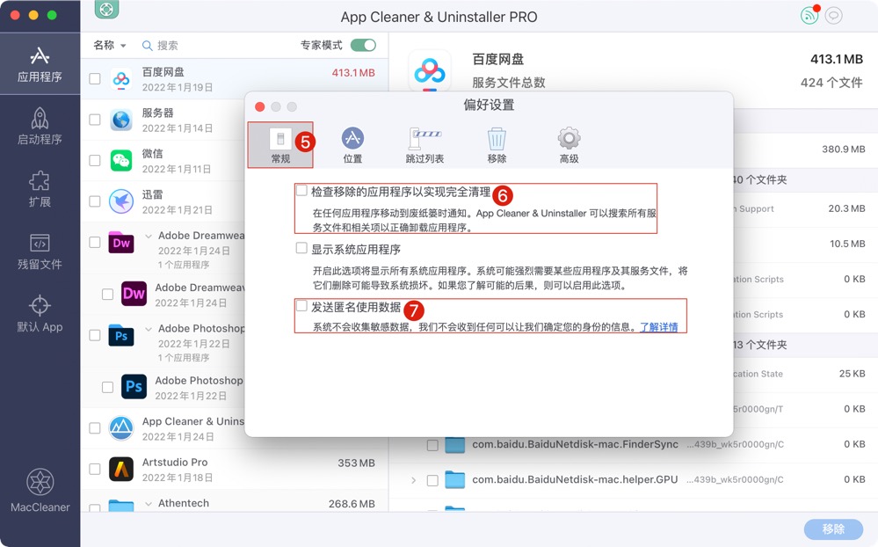Select the 百度网盘 app icon in list
Viewport: 878px width, 547px height.
click(121, 79)
